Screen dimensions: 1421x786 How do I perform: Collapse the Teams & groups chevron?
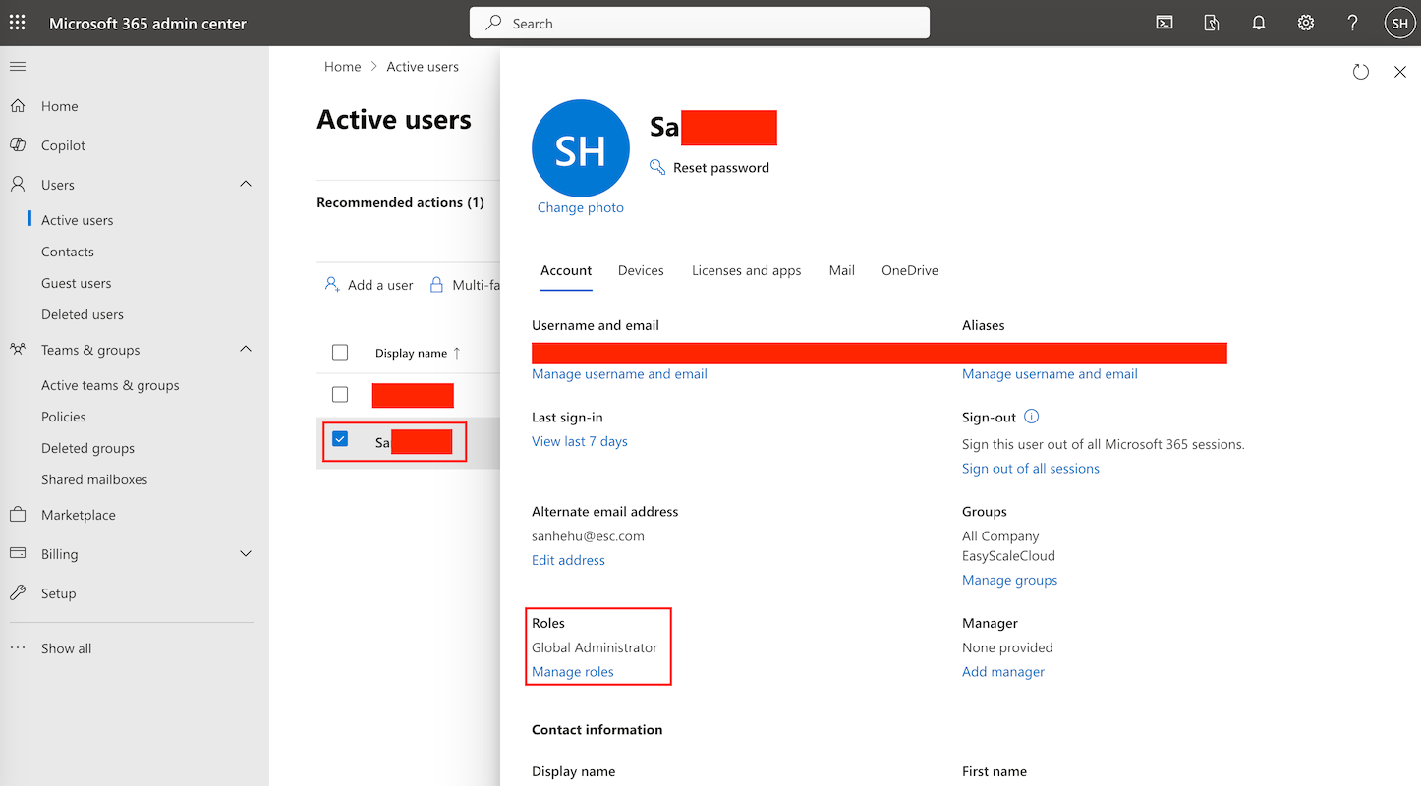pyautogui.click(x=246, y=349)
